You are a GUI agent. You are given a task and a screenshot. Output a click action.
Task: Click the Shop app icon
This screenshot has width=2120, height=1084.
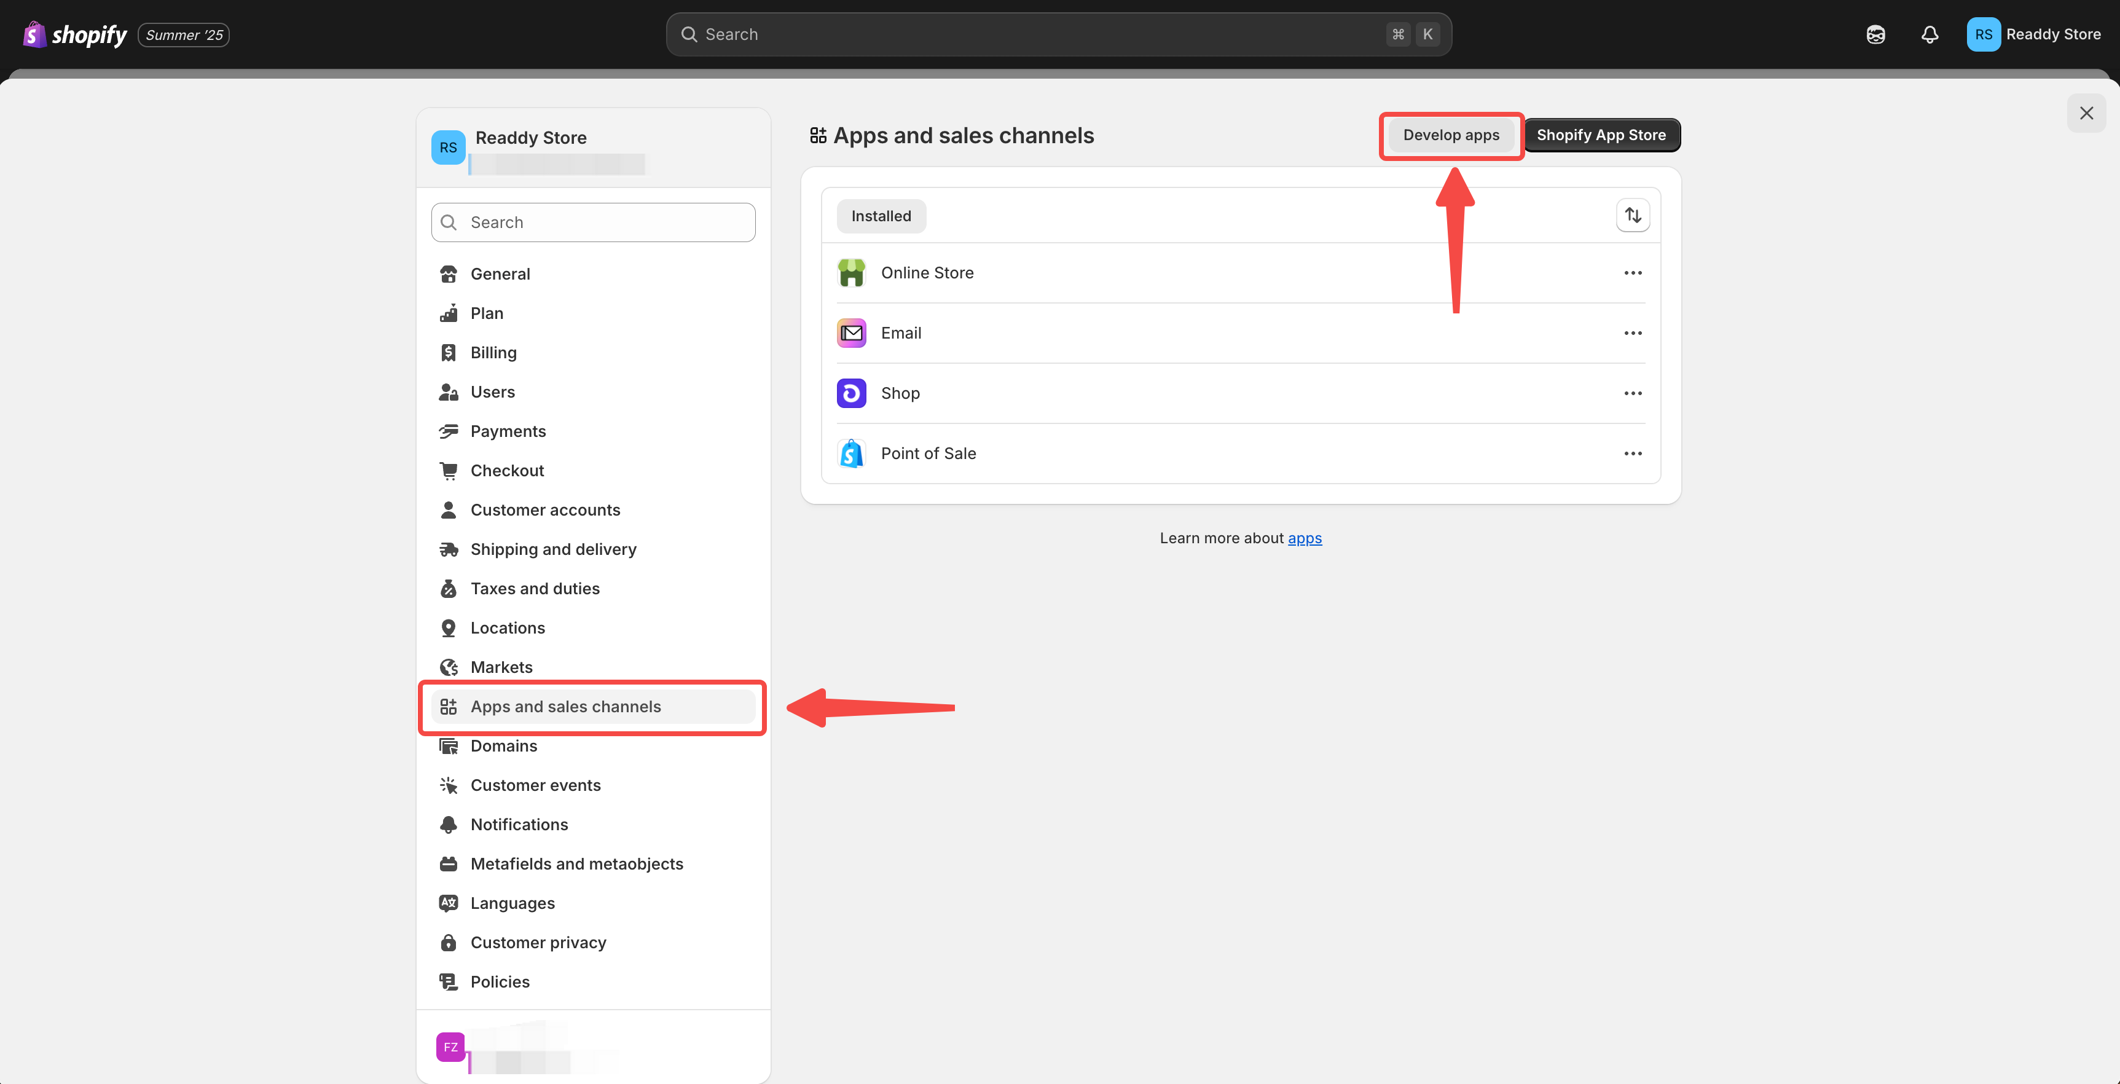tap(851, 393)
